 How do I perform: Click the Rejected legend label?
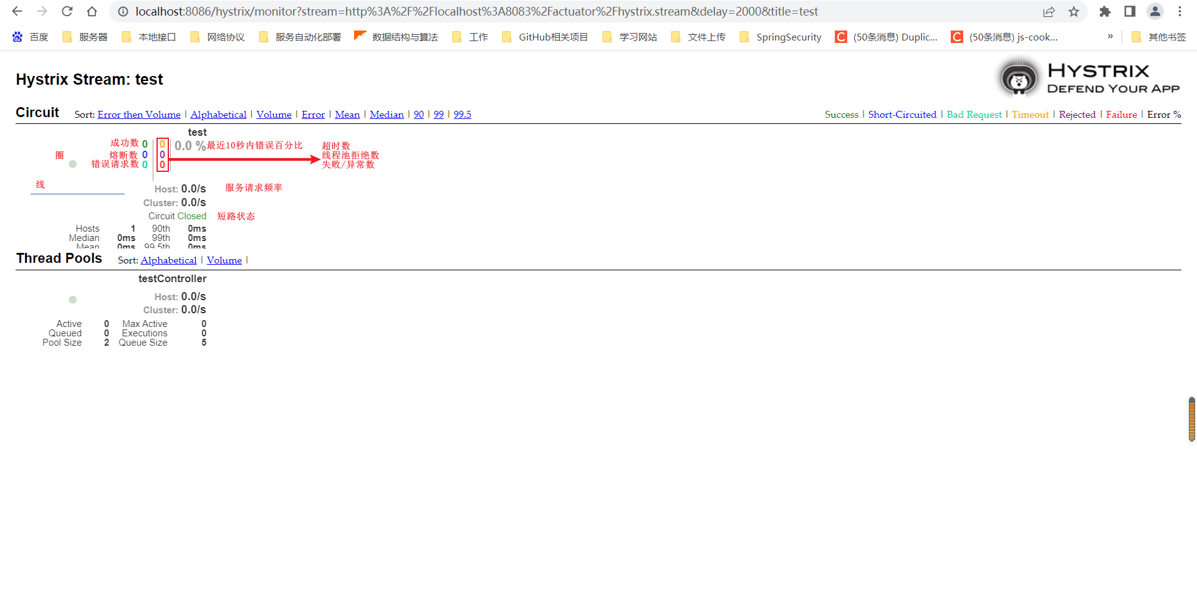pos(1077,115)
